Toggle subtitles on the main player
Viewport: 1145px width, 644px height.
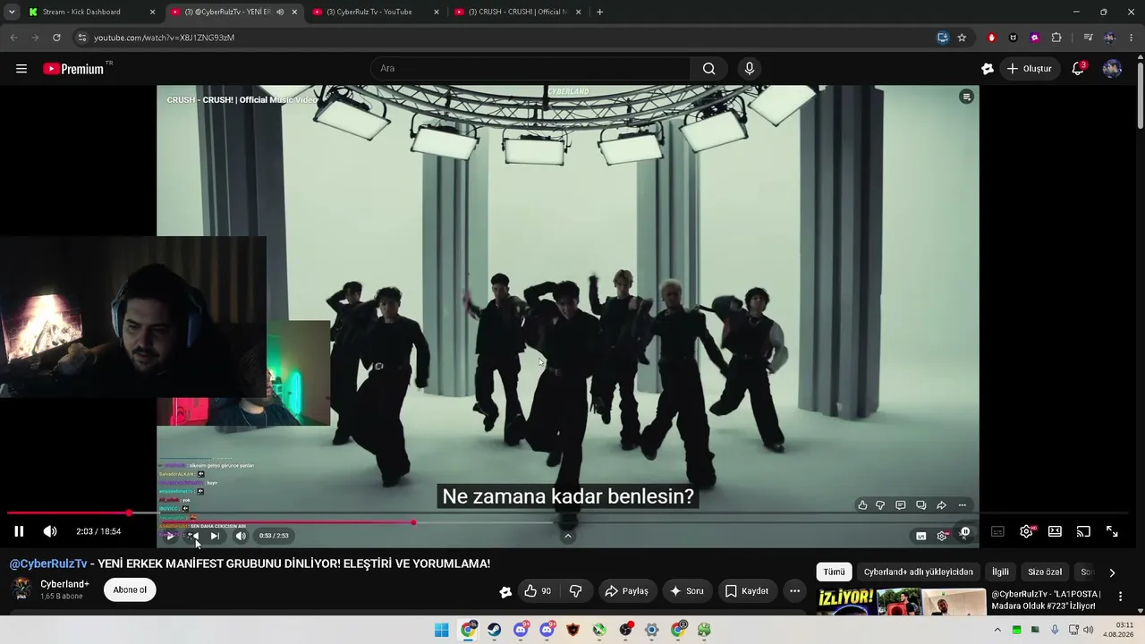click(997, 531)
